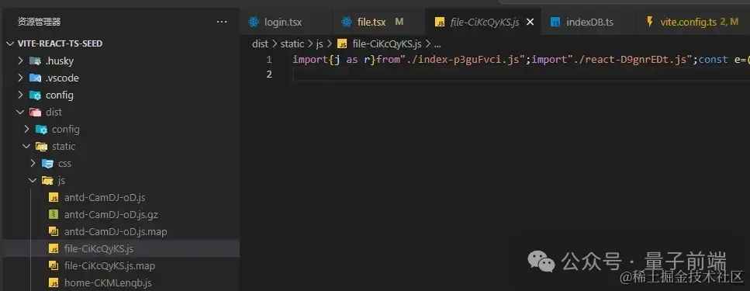Click the .vscode folder icon

(x=35, y=78)
